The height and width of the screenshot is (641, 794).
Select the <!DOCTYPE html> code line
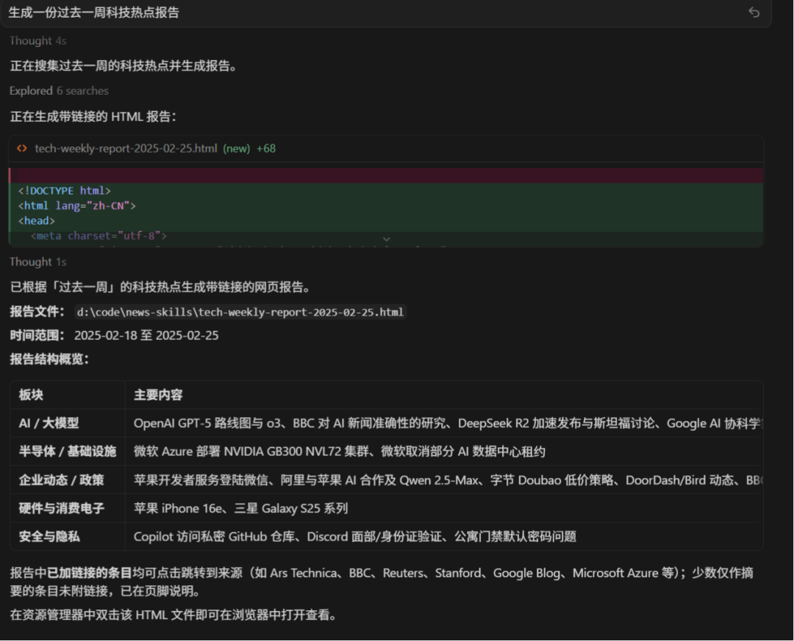click(64, 191)
